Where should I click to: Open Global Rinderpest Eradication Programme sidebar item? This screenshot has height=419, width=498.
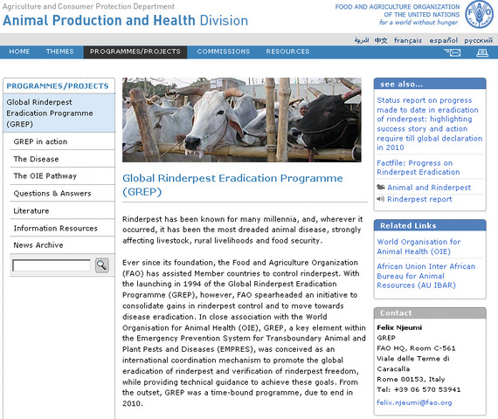pos(59,113)
